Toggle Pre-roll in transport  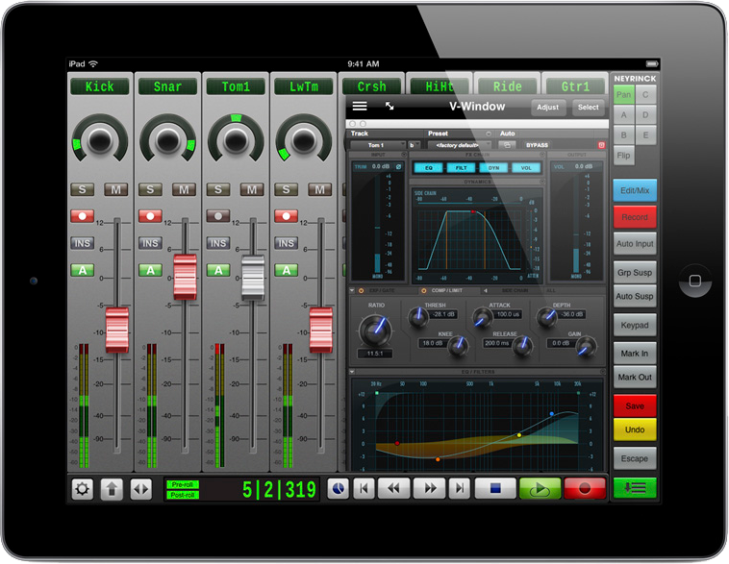tap(183, 484)
